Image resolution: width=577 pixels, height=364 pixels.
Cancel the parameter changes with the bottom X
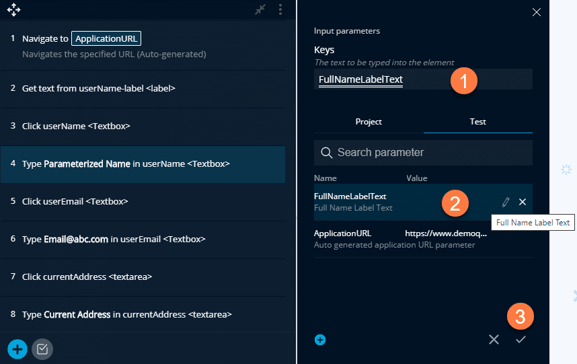tap(494, 339)
